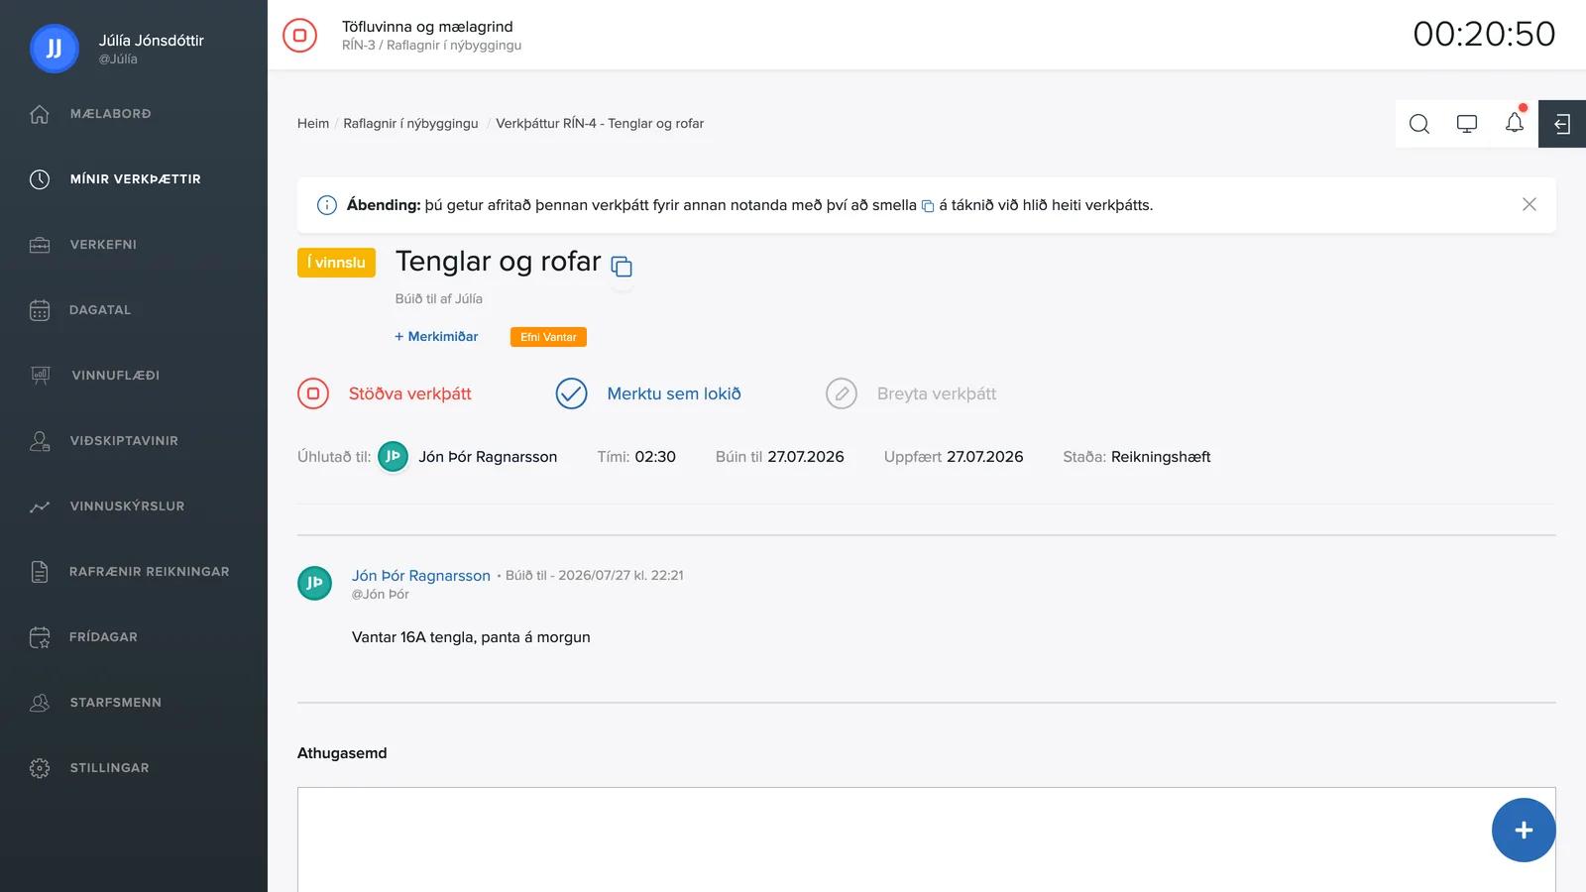
Task: Click the Í vinnslu status badge
Action: (x=336, y=263)
